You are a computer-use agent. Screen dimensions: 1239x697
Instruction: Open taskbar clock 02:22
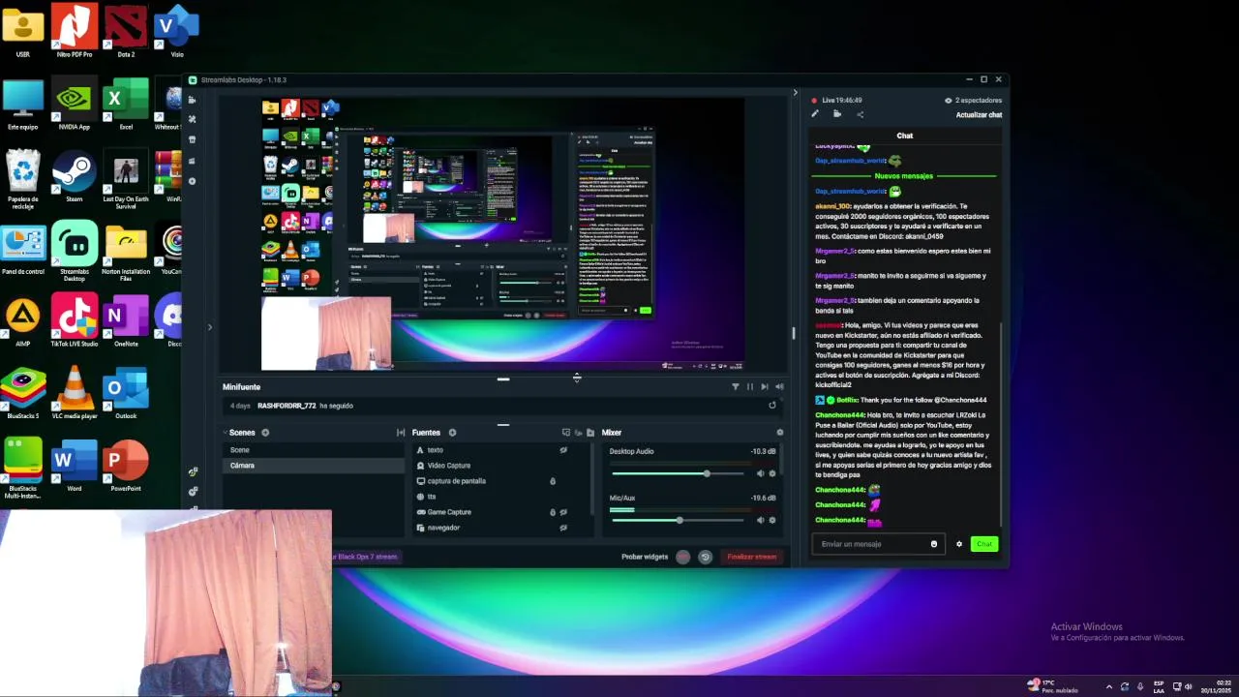(1216, 686)
